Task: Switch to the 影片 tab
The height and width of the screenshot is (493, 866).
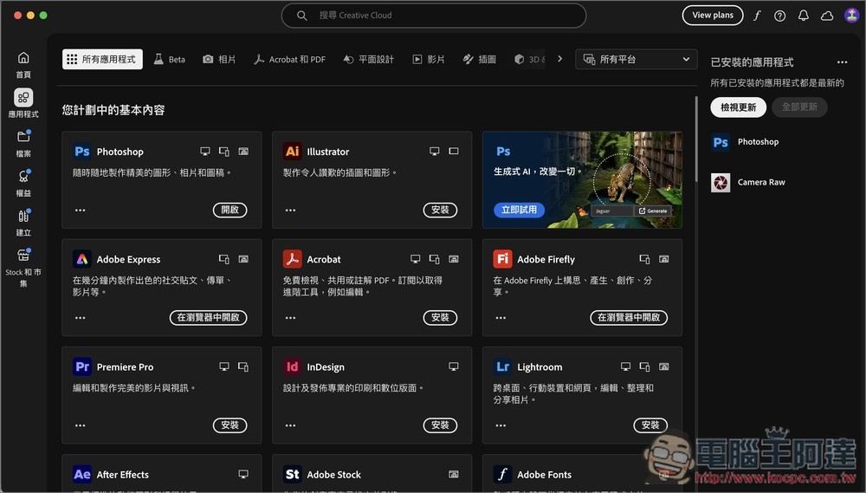Action: pos(429,59)
